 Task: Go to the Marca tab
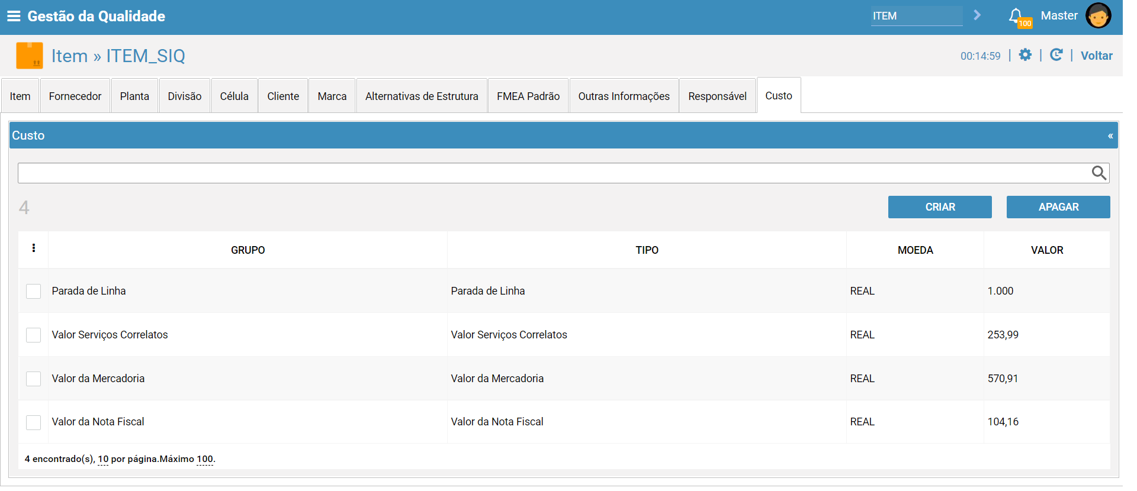click(332, 96)
